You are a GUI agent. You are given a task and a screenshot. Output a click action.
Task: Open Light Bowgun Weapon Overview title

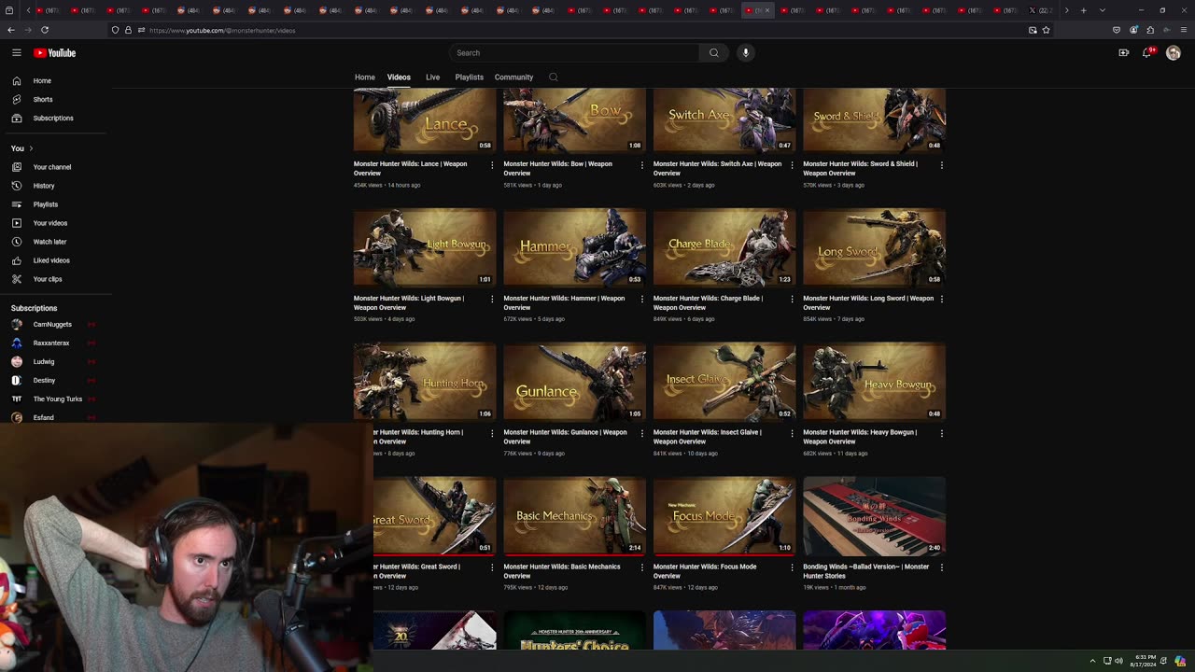411,303
